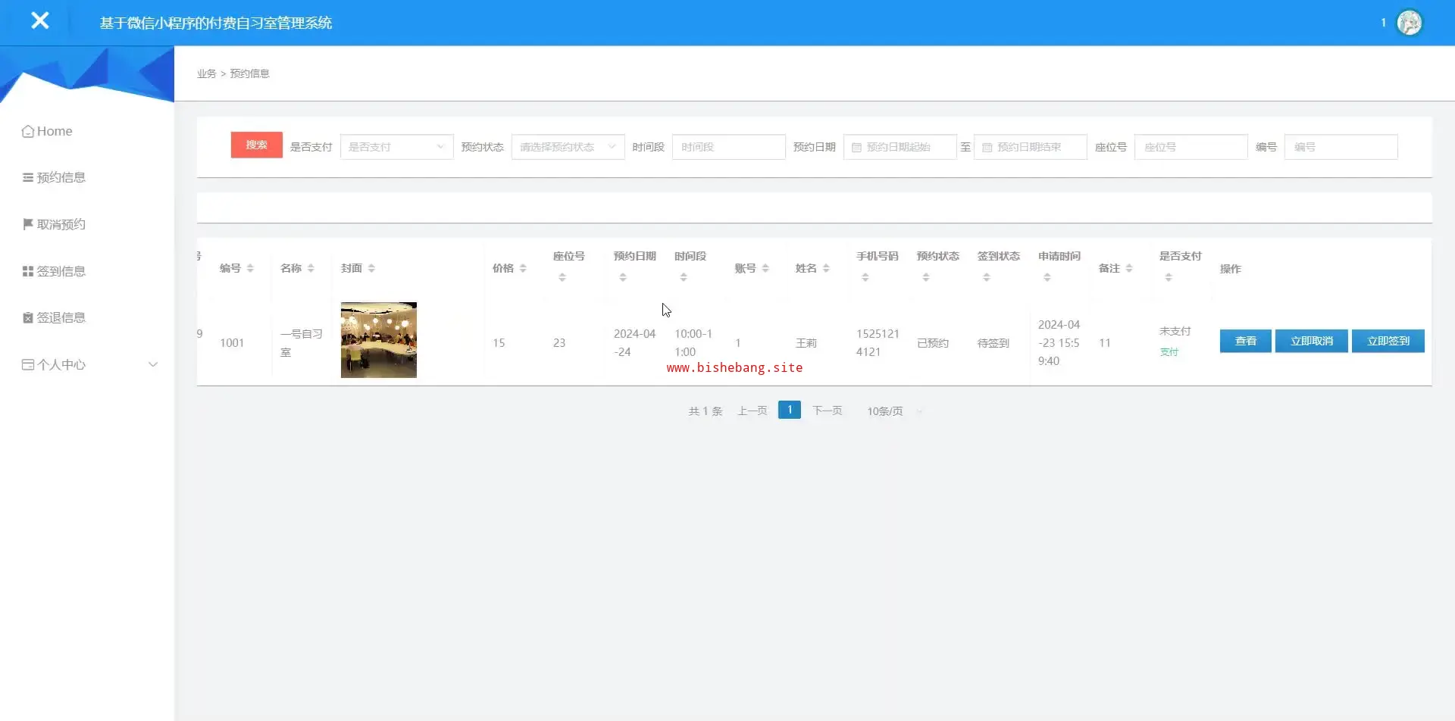
Task: Click the sort icon beside 编号 column
Action: coord(250,269)
